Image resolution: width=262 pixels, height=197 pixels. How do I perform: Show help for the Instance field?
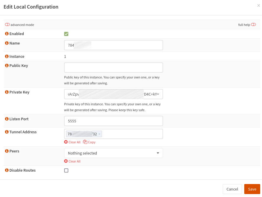[7, 57]
